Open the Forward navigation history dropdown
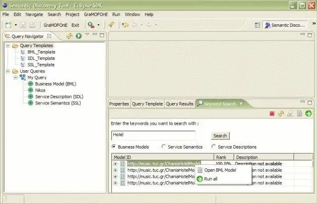Screen dimensions: 317x204 (156, 25)
